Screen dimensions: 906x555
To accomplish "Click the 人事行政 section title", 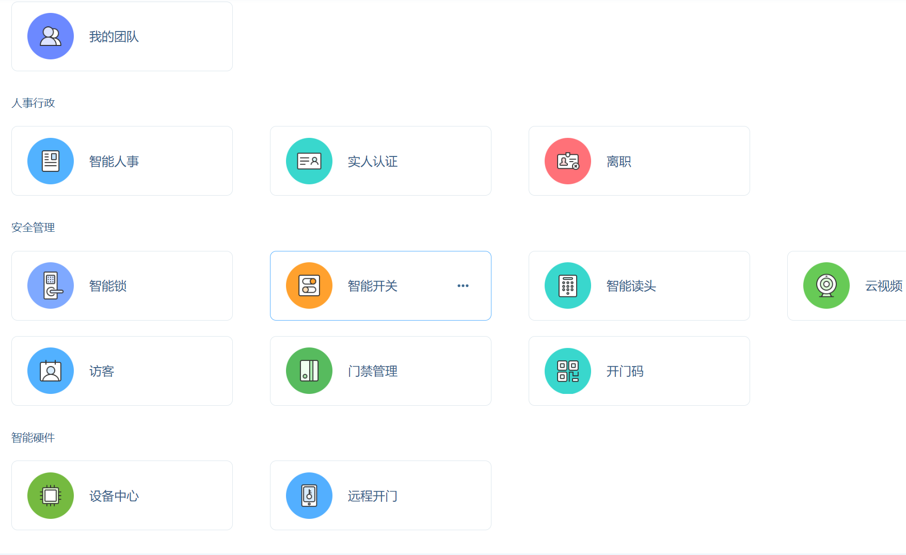I will (x=33, y=103).
